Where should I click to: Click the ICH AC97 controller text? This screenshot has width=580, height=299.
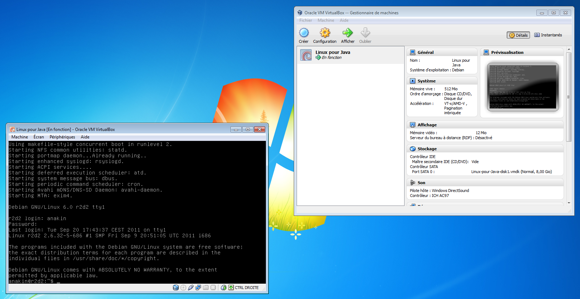point(440,196)
